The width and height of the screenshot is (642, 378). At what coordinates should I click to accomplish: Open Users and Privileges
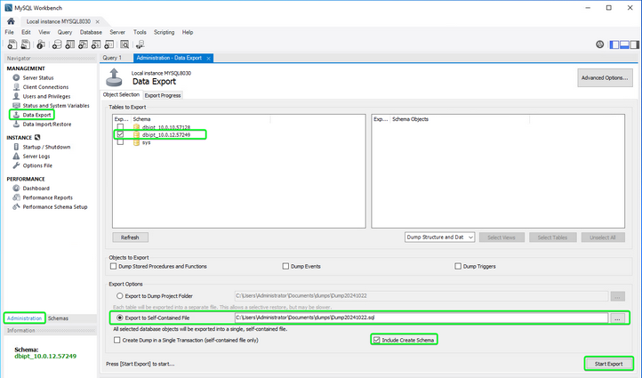pyautogui.click(x=46, y=96)
